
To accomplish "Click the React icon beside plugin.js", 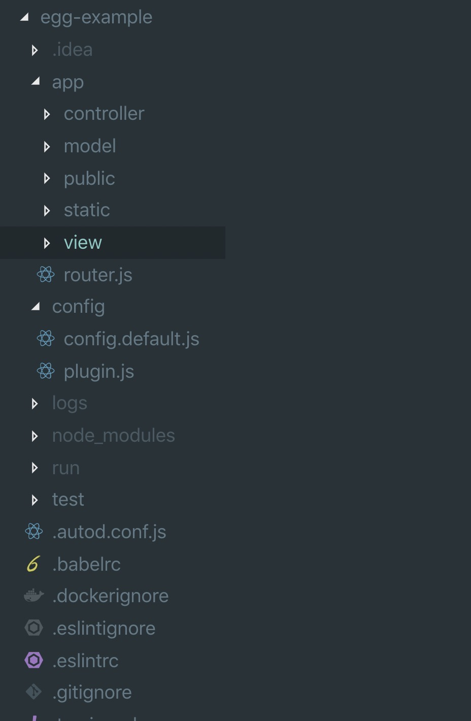I will pos(46,371).
